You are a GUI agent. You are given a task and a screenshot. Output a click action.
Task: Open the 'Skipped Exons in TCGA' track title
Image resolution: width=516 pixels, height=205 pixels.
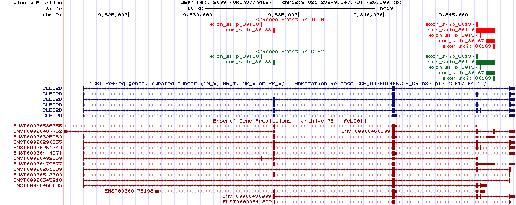290,20
